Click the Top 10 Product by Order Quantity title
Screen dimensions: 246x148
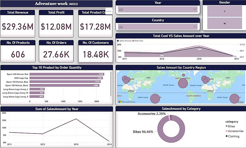(57, 67)
